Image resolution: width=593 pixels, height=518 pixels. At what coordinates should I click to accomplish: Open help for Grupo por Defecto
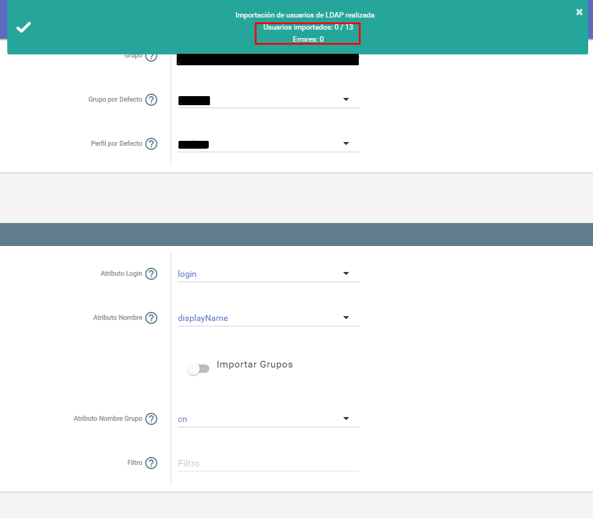click(x=152, y=99)
